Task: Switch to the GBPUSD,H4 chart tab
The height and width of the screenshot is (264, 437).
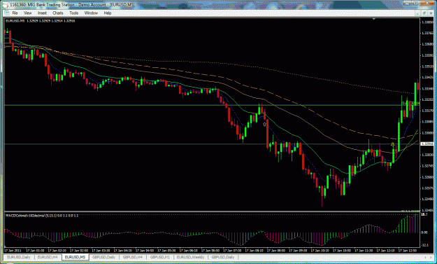Action: [133, 257]
